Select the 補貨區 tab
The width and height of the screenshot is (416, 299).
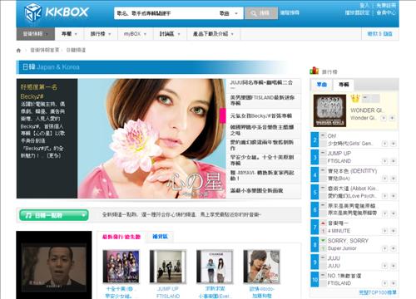160,237
